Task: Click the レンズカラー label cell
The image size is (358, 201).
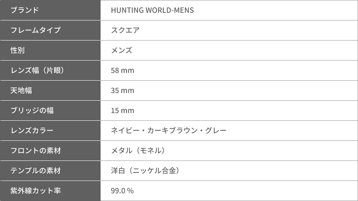Action: pos(50,131)
